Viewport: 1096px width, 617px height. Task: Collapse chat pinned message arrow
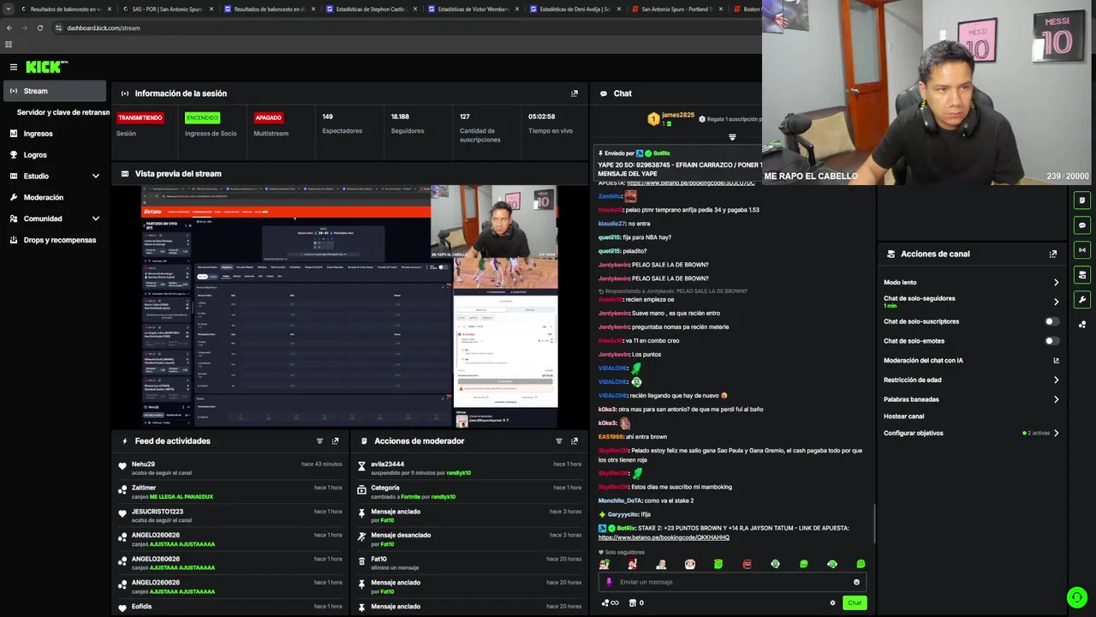click(732, 137)
